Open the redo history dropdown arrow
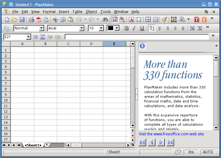 [x=98, y=19]
